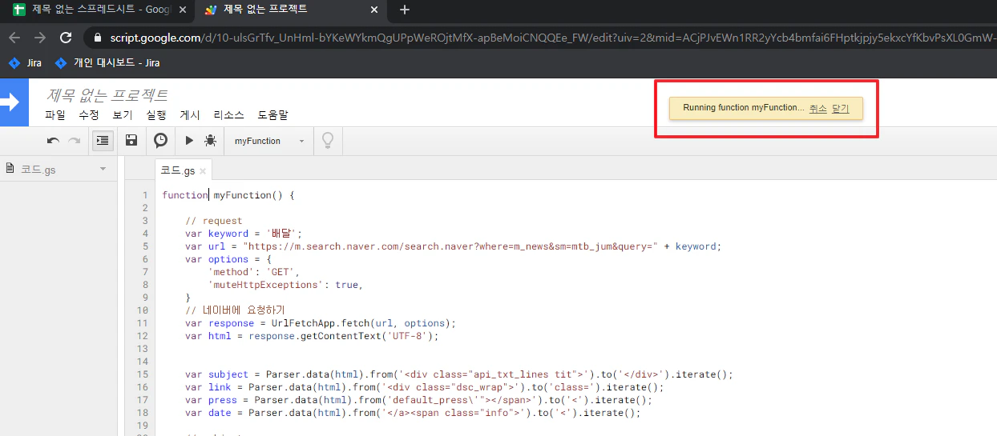
Task: Click the 'var subject' parser line
Action: [458, 374]
